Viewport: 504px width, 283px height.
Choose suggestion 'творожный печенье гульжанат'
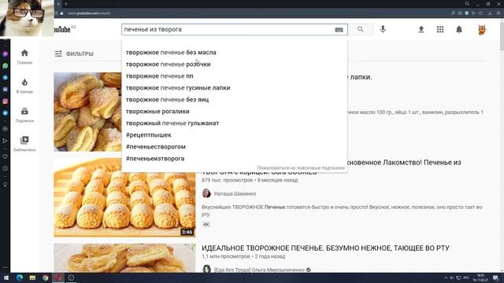coord(235,123)
